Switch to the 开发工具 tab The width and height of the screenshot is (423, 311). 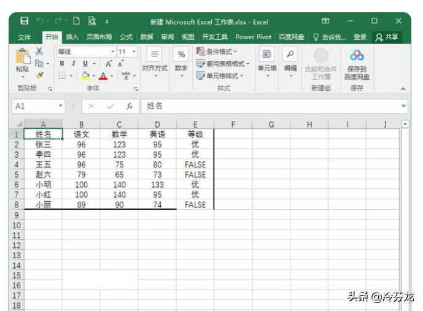(215, 37)
